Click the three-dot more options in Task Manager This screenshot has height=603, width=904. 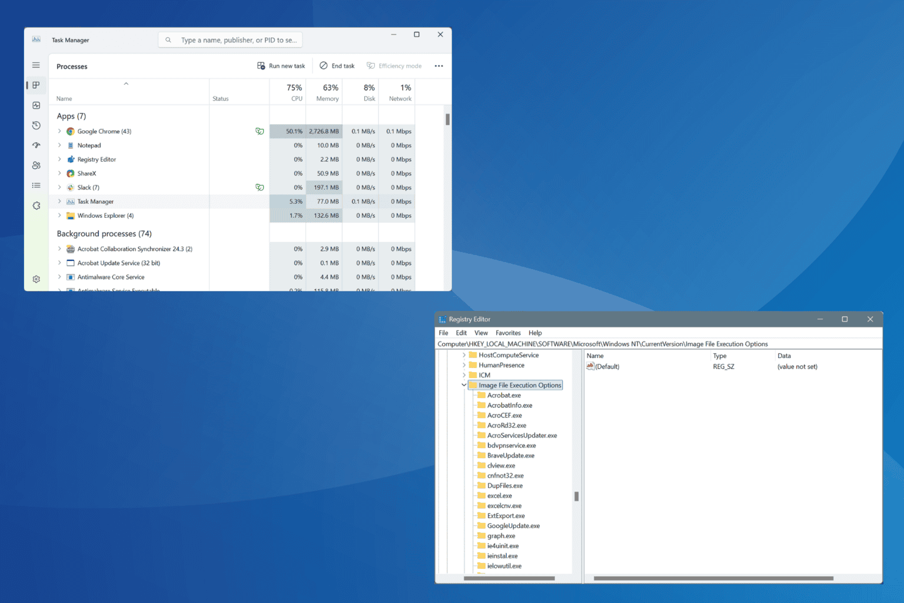coord(438,66)
